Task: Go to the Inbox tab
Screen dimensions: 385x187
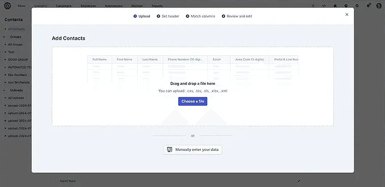Action: [x=21, y=6]
